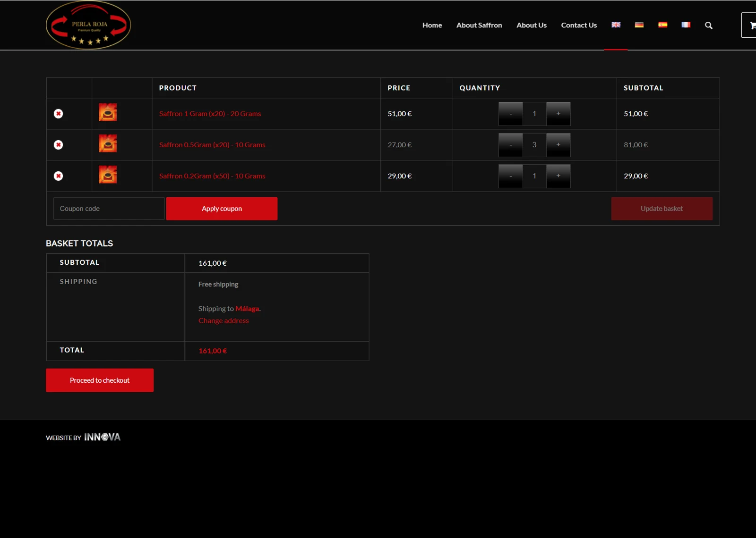Open Saffron 0.5Gram (x20) - 10 Grams link

(x=212, y=145)
